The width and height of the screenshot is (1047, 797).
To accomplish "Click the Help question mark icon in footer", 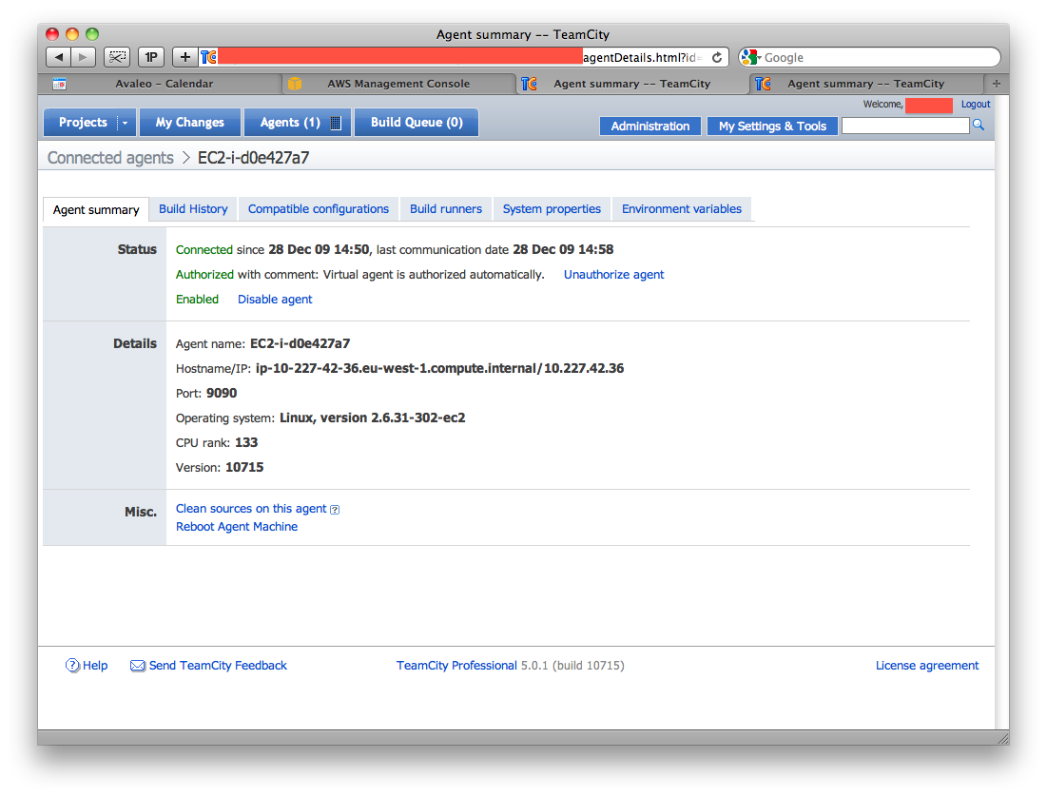I will point(72,666).
